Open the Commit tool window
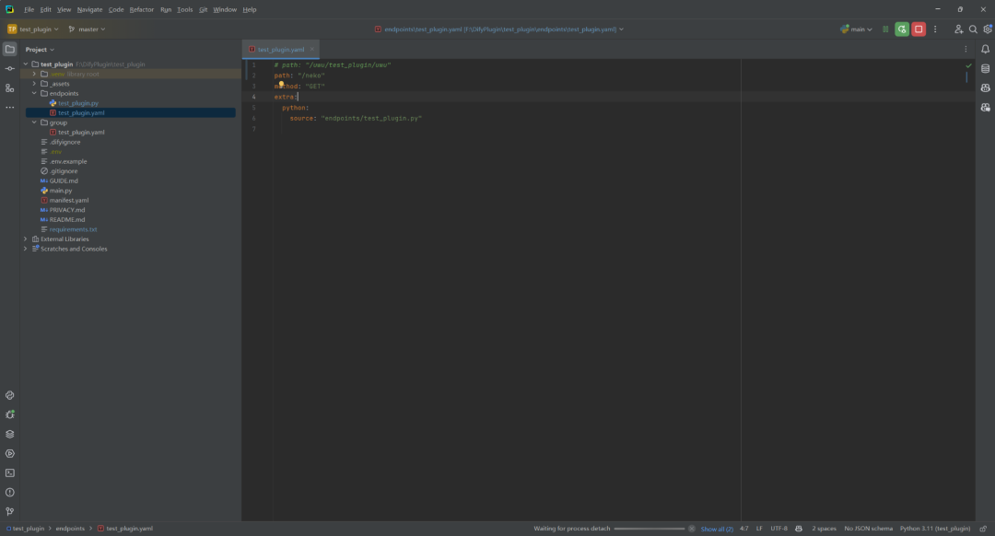 (9, 68)
